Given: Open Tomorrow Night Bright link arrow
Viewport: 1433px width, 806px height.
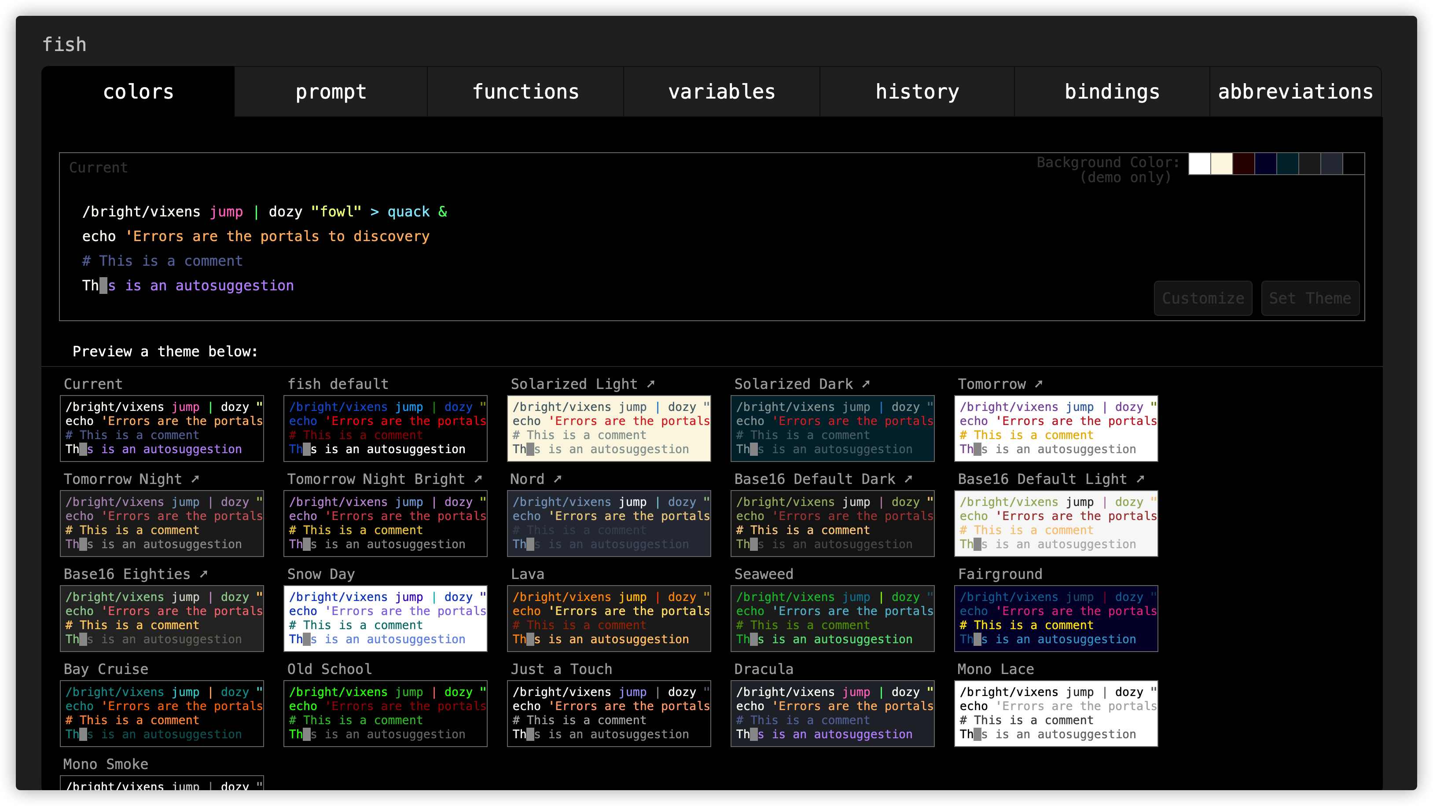Looking at the screenshot, I should [x=478, y=479].
